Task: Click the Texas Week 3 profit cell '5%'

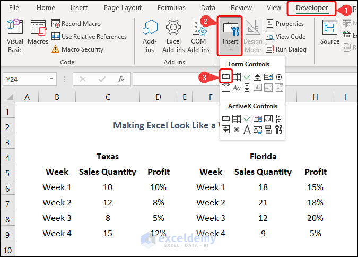Action: [x=159, y=218]
